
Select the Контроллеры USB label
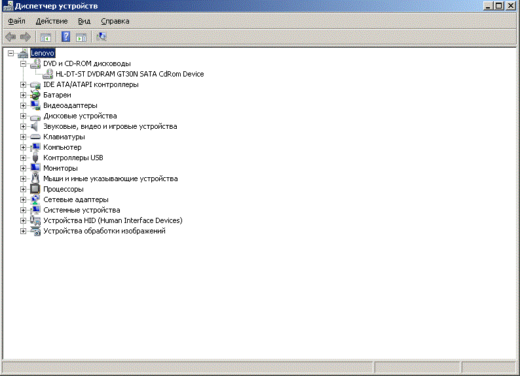73,158
